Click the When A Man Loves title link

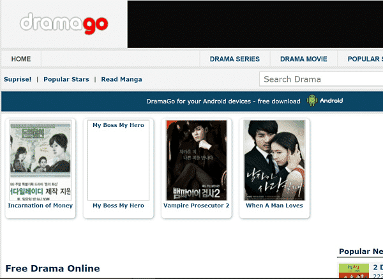click(274, 206)
